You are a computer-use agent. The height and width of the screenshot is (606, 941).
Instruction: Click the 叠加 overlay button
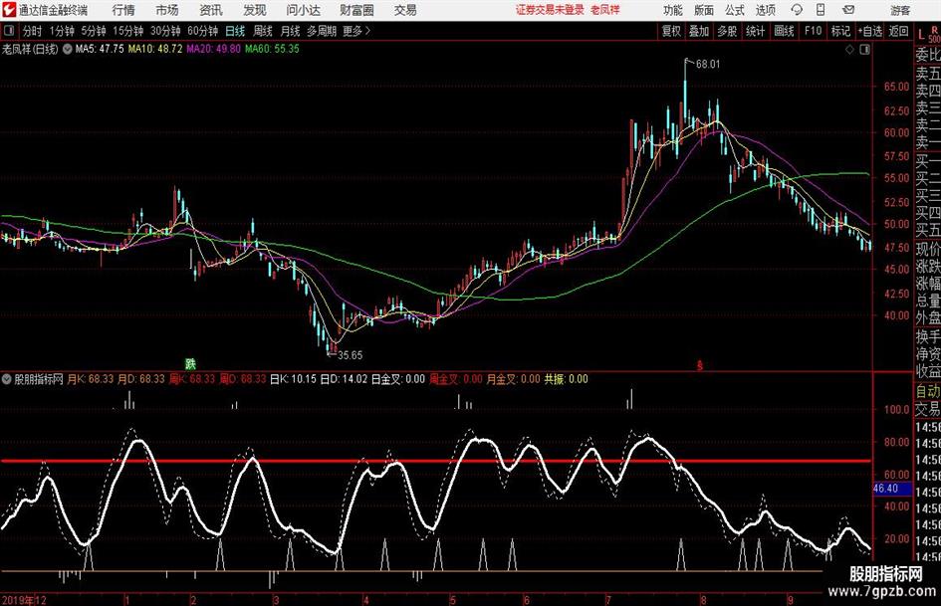coord(699,31)
